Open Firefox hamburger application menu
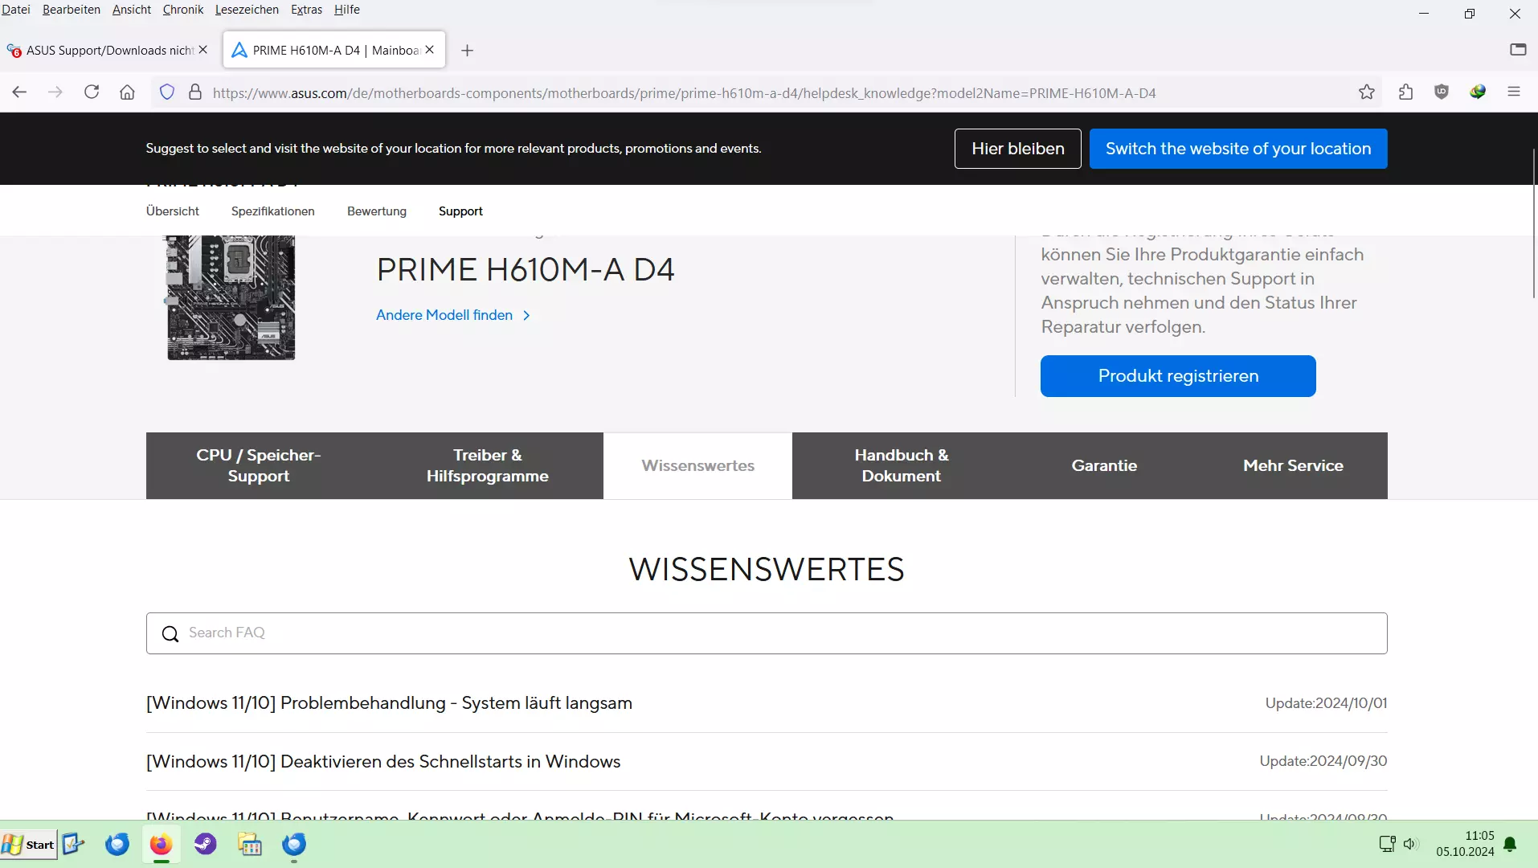Image resolution: width=1538 pixels, height=868 pixels. 1514,92
